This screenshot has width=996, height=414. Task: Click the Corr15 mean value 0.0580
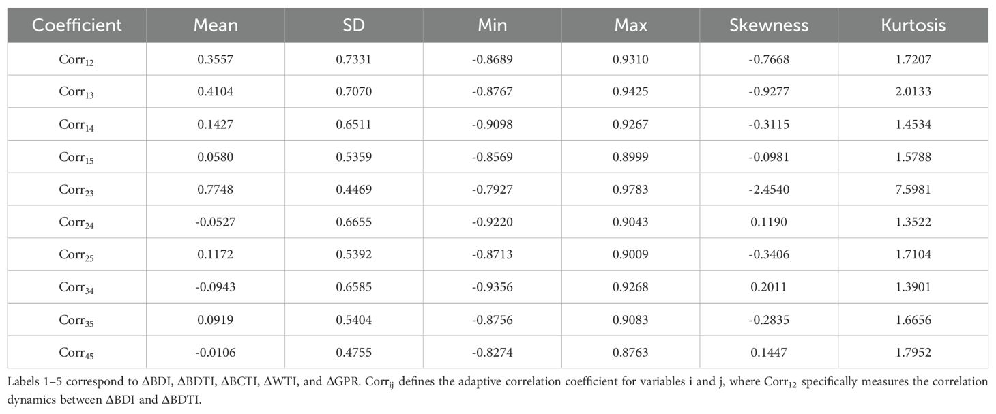(216, 157)
